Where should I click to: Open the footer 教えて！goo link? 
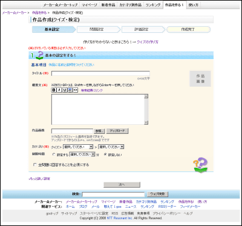[113, 207]
